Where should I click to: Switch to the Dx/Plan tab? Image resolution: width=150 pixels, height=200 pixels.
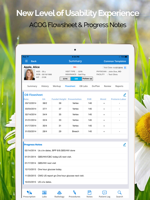[x=96, y=86]
